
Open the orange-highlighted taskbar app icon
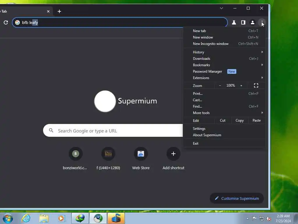click(x=116, y=218)
